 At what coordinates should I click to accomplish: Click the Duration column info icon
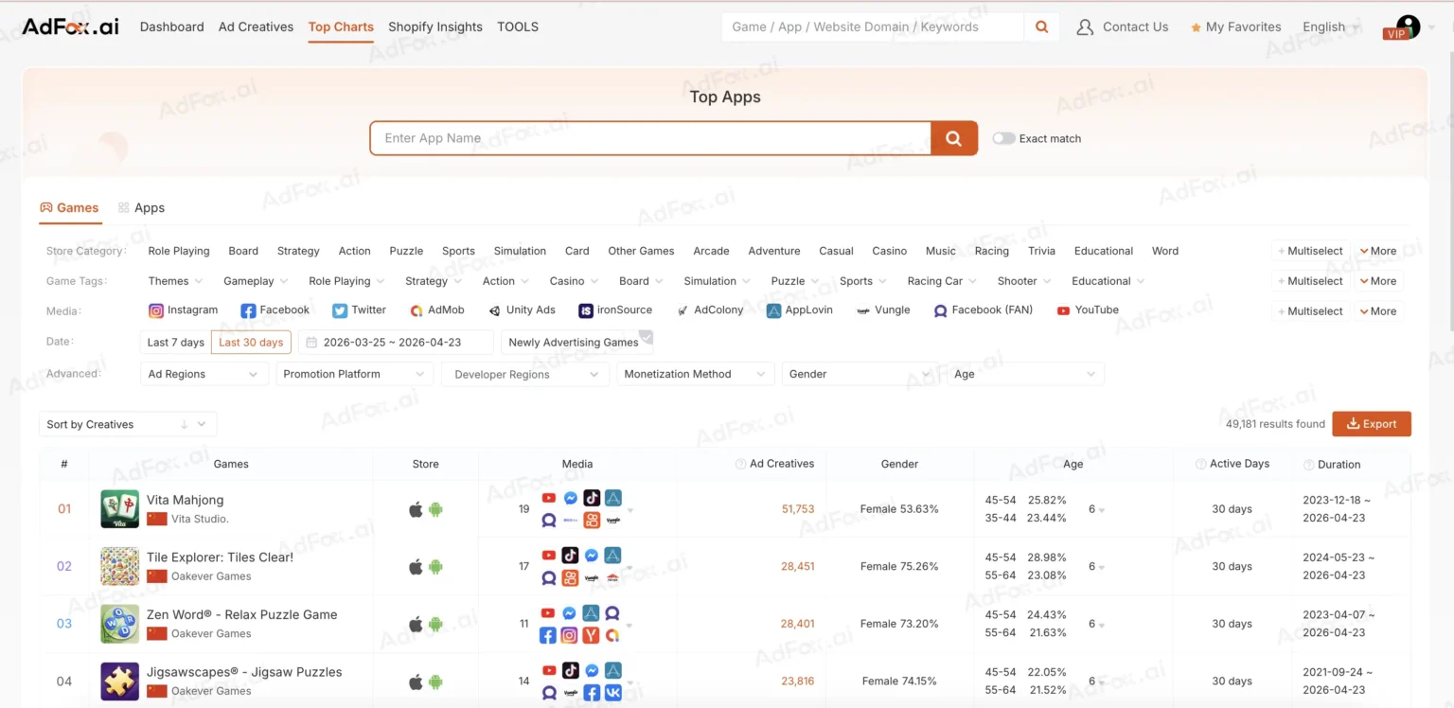pos(1308,465)
